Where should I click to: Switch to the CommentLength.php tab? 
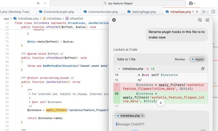tap(58, 12)
